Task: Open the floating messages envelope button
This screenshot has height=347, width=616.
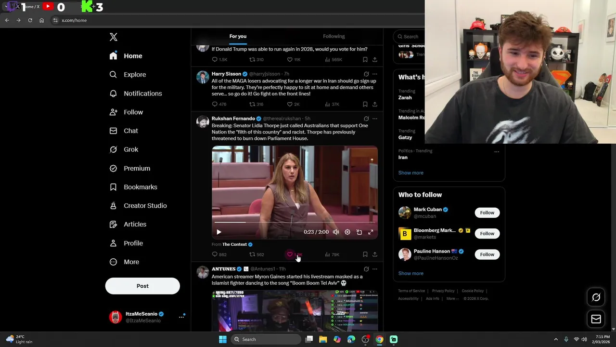Action: pyautogui.click(x=596, y=319)
